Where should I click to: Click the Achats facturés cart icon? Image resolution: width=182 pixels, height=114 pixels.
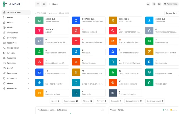[113, 20]
